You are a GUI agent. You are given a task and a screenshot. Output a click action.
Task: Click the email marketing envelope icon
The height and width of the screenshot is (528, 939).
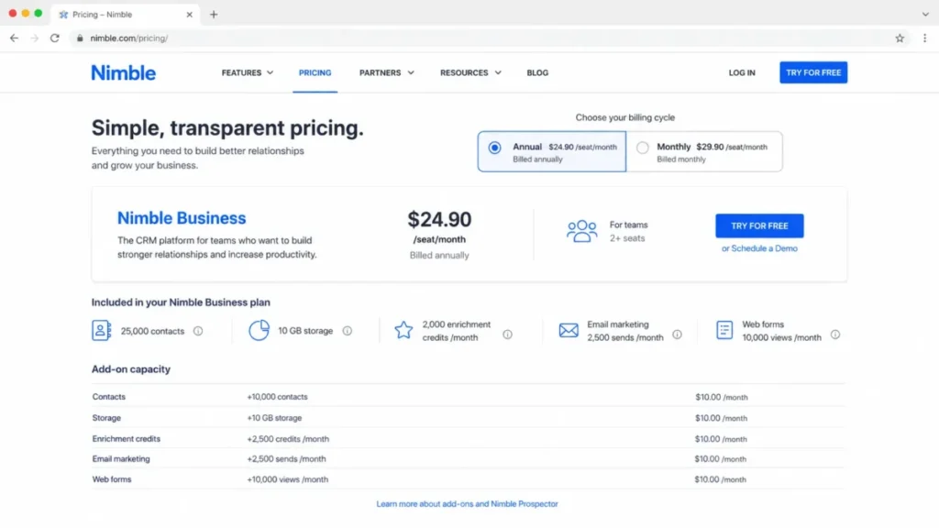click(569, 330)
